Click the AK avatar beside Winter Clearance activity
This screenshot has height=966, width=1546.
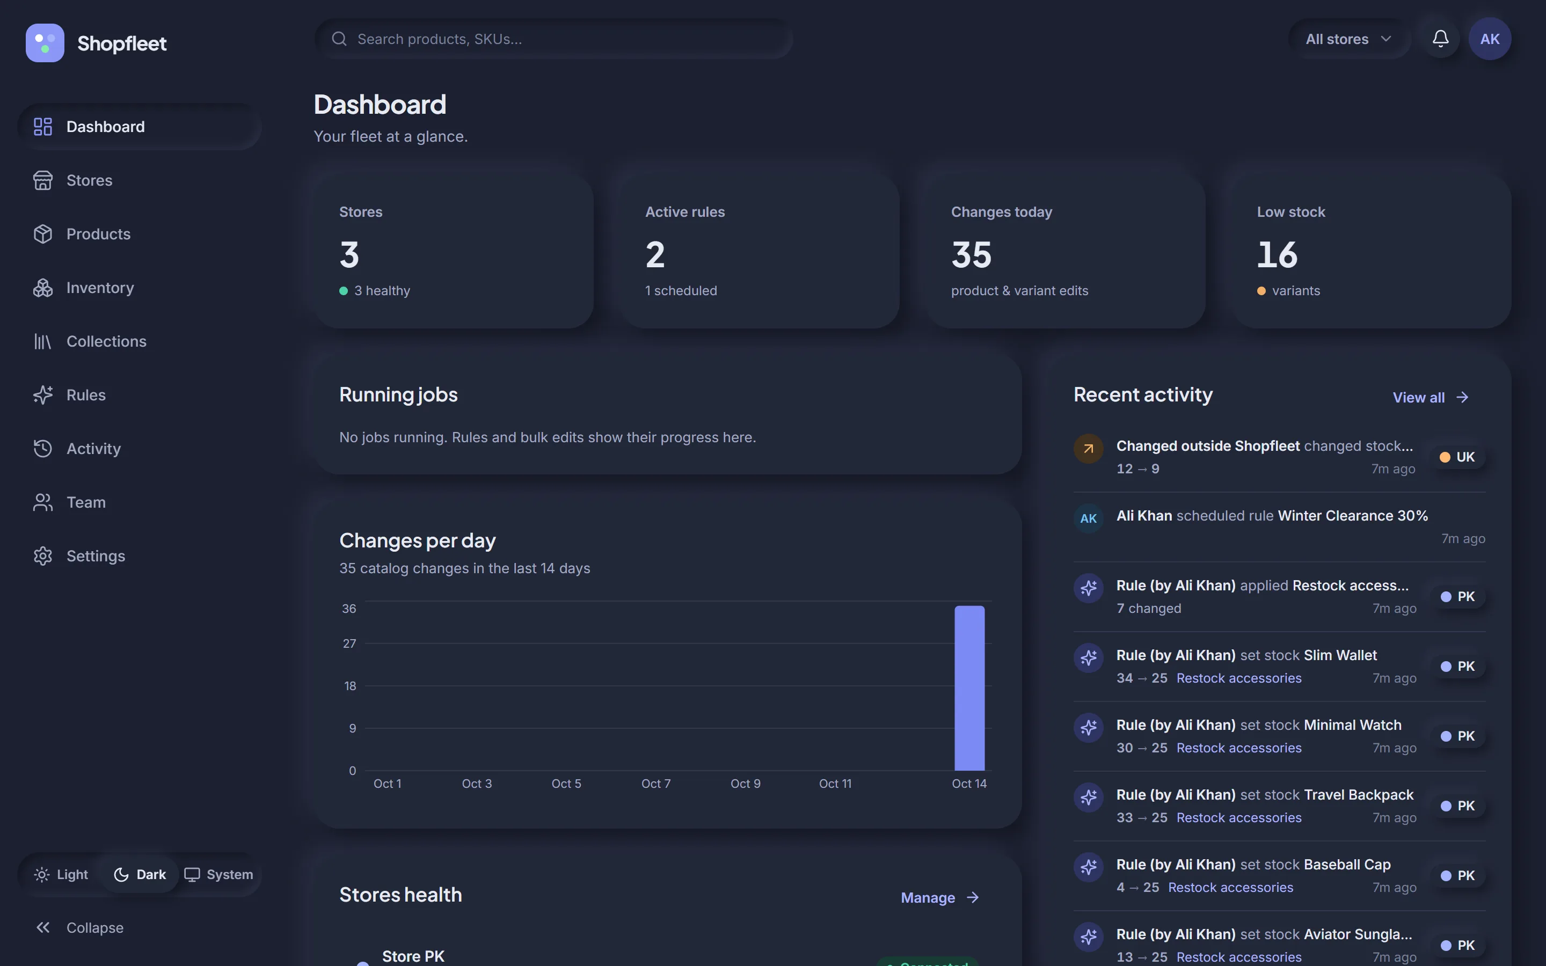click(1088, 518)
